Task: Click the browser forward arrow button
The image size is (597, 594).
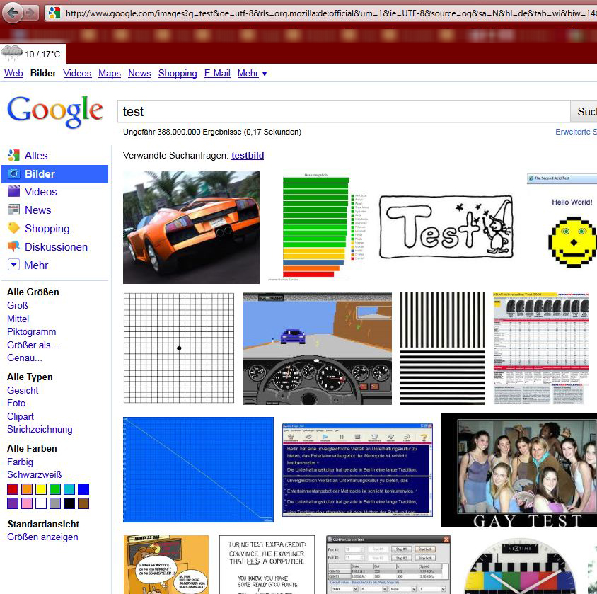Action: [31, 13]
